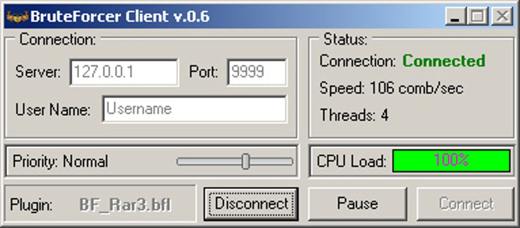The height and width of the screenshot is (228, 520).
Task: Click the BruteForcer Client v.0.6 title text
Action: 120,16
